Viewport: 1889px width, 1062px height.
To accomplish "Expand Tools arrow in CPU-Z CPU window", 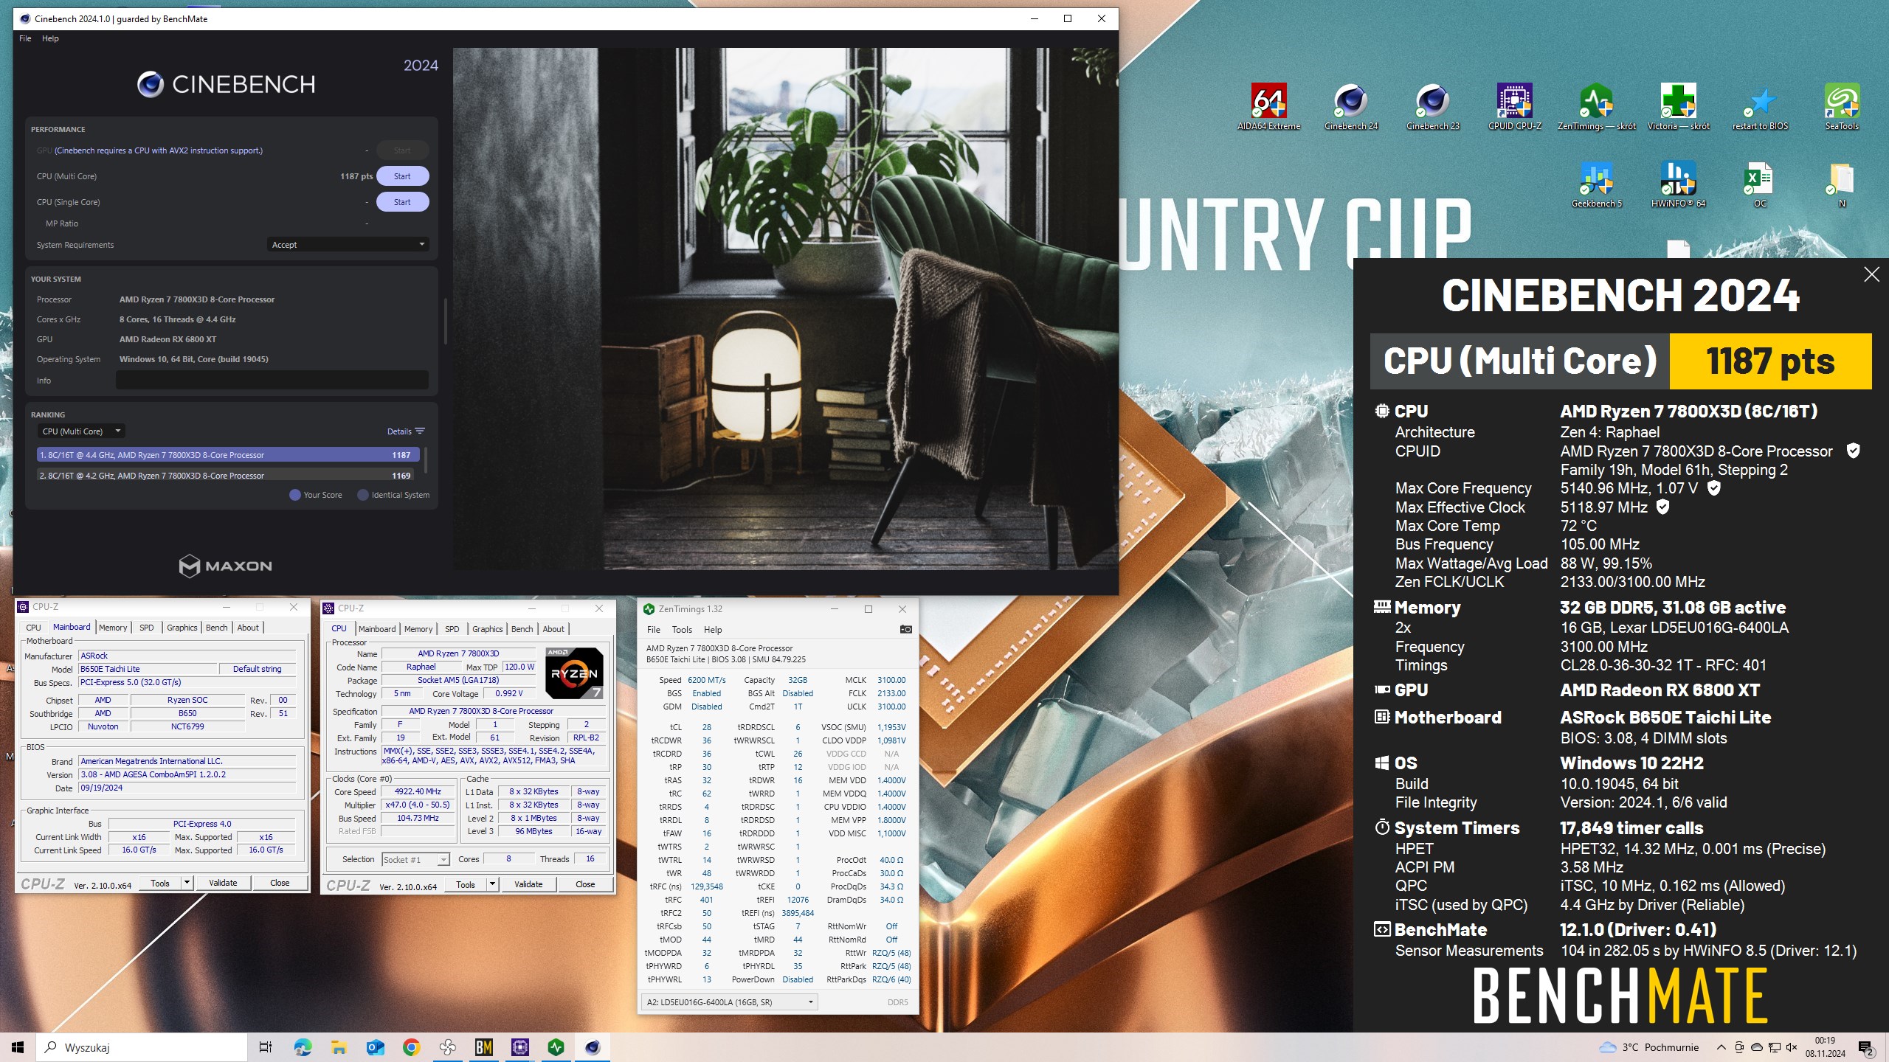I will [x=492, y=884].
